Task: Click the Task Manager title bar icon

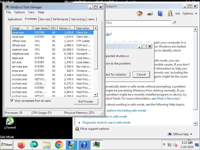Action: [7, 7]
